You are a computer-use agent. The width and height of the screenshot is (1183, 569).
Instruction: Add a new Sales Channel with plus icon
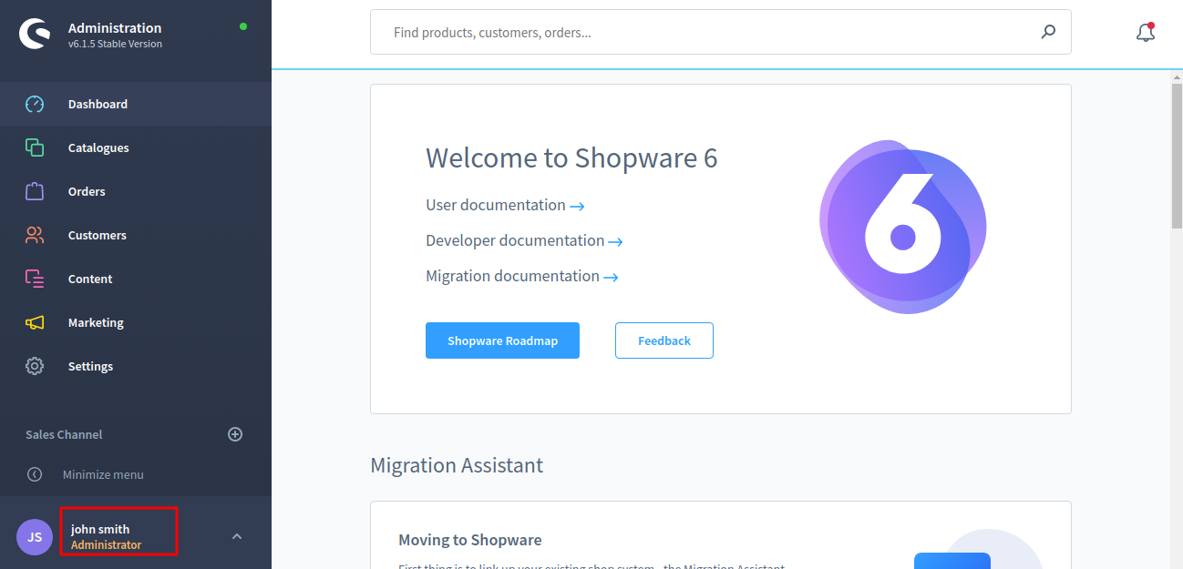[x=235, y=434]
